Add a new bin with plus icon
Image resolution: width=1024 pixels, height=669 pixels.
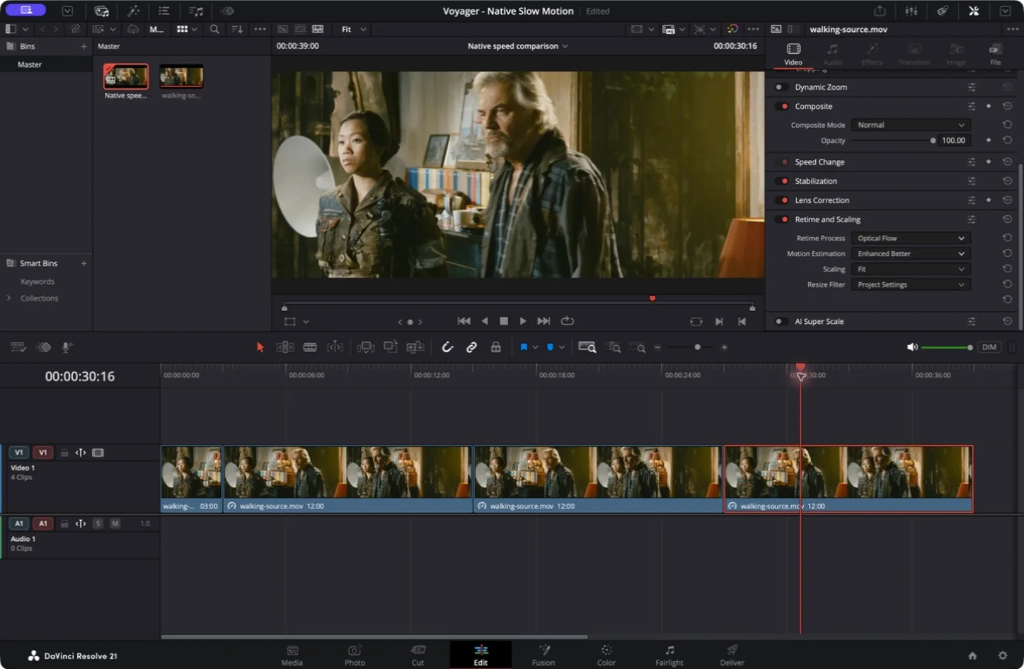tap(84, 46)
